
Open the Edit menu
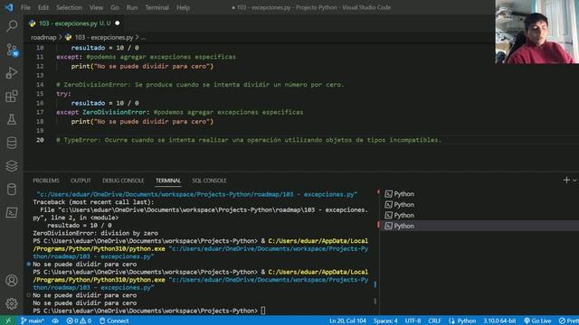pyautogui.click(x=43, y=7)
